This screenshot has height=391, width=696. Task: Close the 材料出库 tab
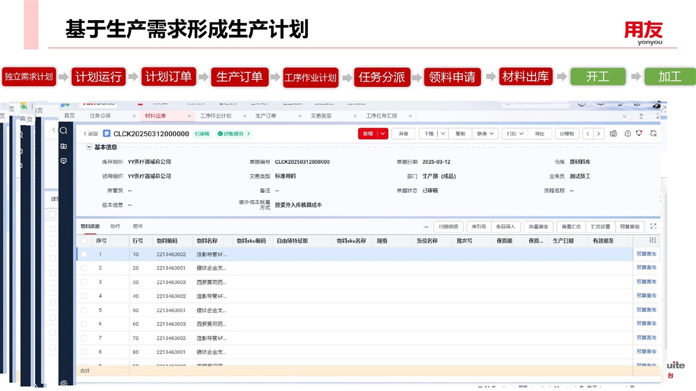[189, 116]
